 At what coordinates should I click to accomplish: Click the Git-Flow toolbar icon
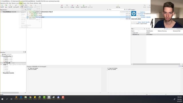(x=16, y=5)
